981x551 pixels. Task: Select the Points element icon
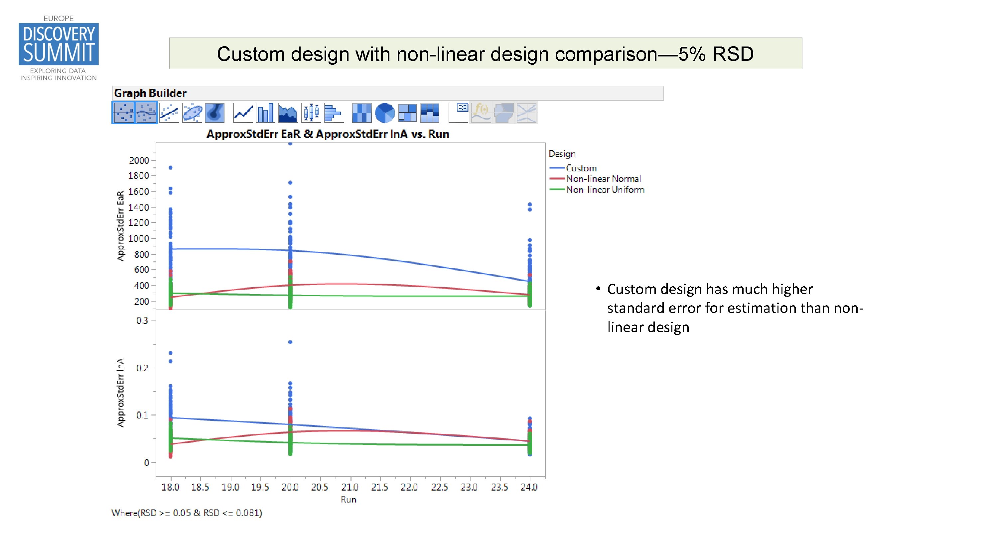[x=124, y=114]
